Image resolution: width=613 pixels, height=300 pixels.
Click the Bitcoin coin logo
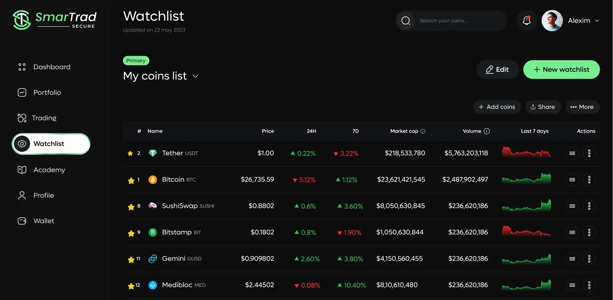click(x=153, y=180)
